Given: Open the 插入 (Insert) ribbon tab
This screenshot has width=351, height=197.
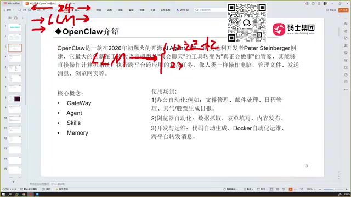Looking at the screenshot, I should (77, 10).
